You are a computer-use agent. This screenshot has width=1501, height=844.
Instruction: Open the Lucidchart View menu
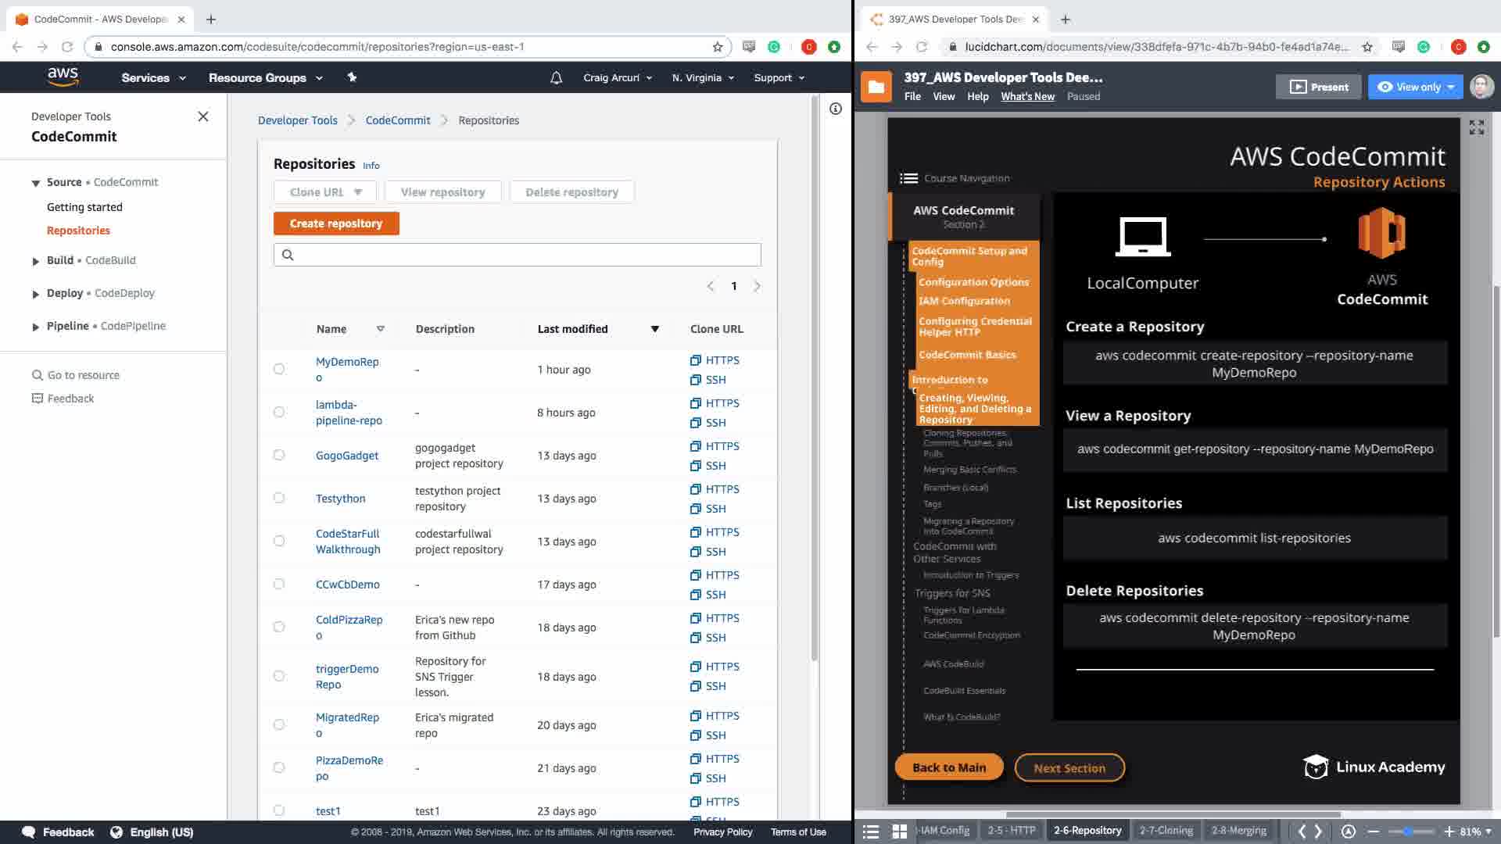pyautogui.click(x=944, y=96)
